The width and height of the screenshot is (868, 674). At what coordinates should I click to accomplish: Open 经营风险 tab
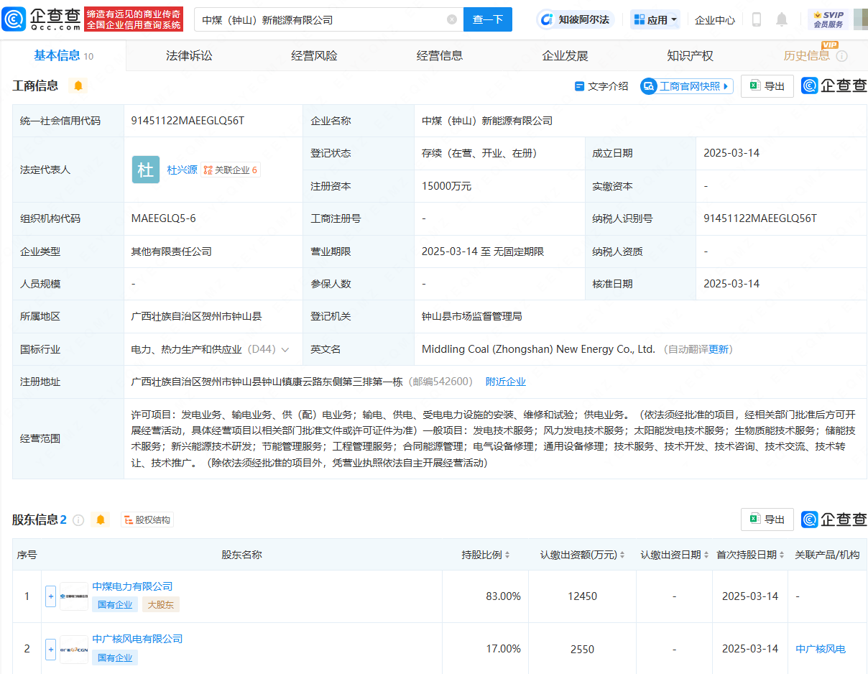[314, 56]
